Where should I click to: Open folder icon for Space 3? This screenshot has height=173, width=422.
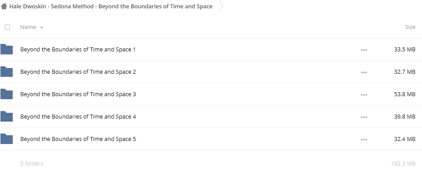click(x=7, y=94)
